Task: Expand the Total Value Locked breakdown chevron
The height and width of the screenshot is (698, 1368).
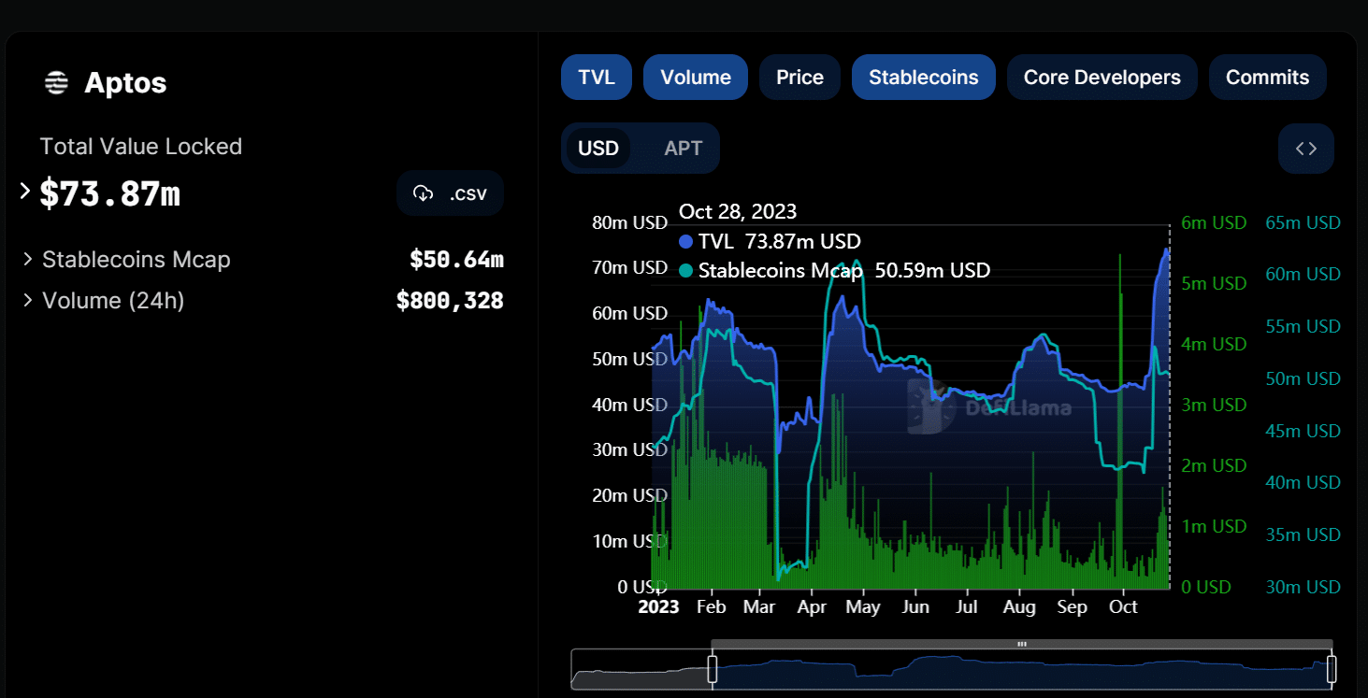Action: coord(25,192)
